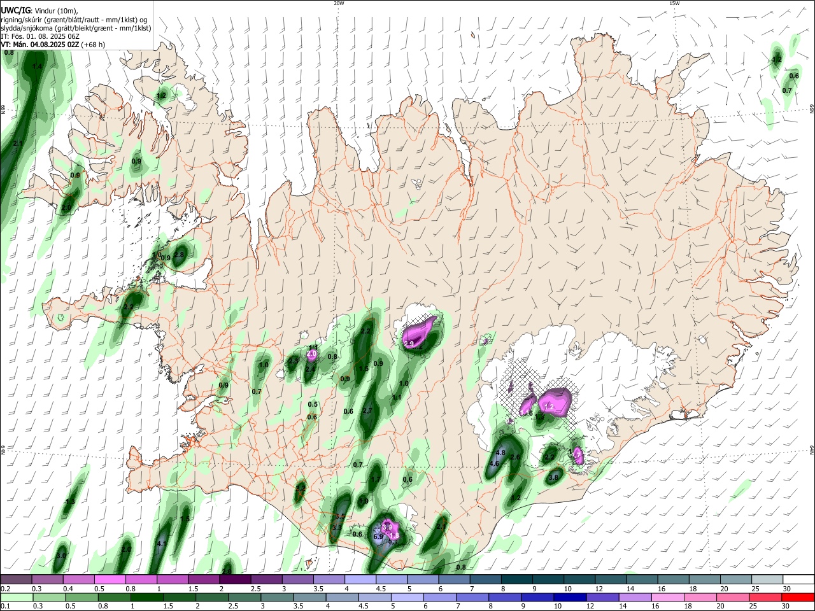Viewport: 815px width, 611px height.
Task: Select the dark mauve 0.2–0.3 upper legend swatch
Action: click(x=16, y=580)
